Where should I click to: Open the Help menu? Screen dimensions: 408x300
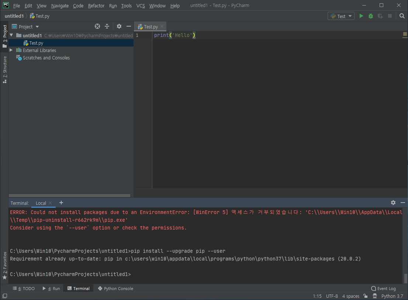[175, 6]
